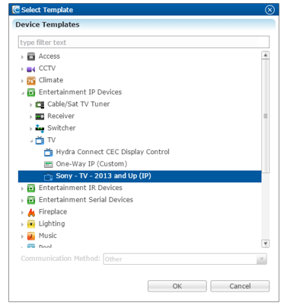Open the Communication Method dropdown
The height and width of the screenshot is (306, 287).
pyautogui.click(x=261, y=259)
